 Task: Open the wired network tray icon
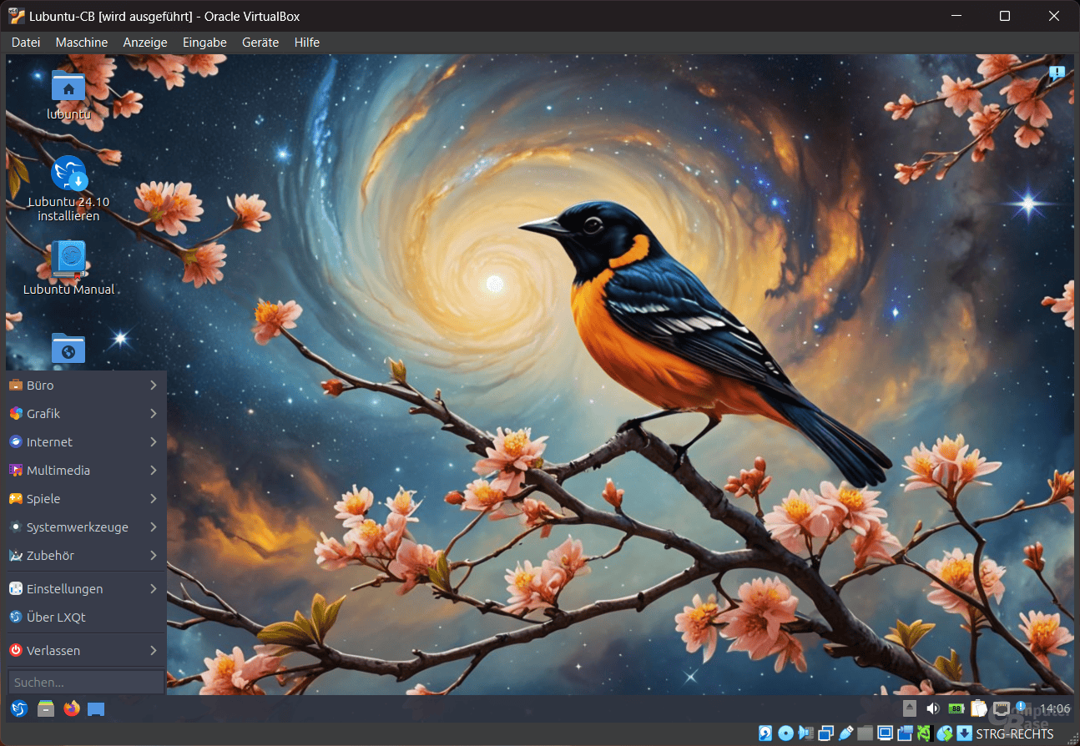coord(1002,708)
